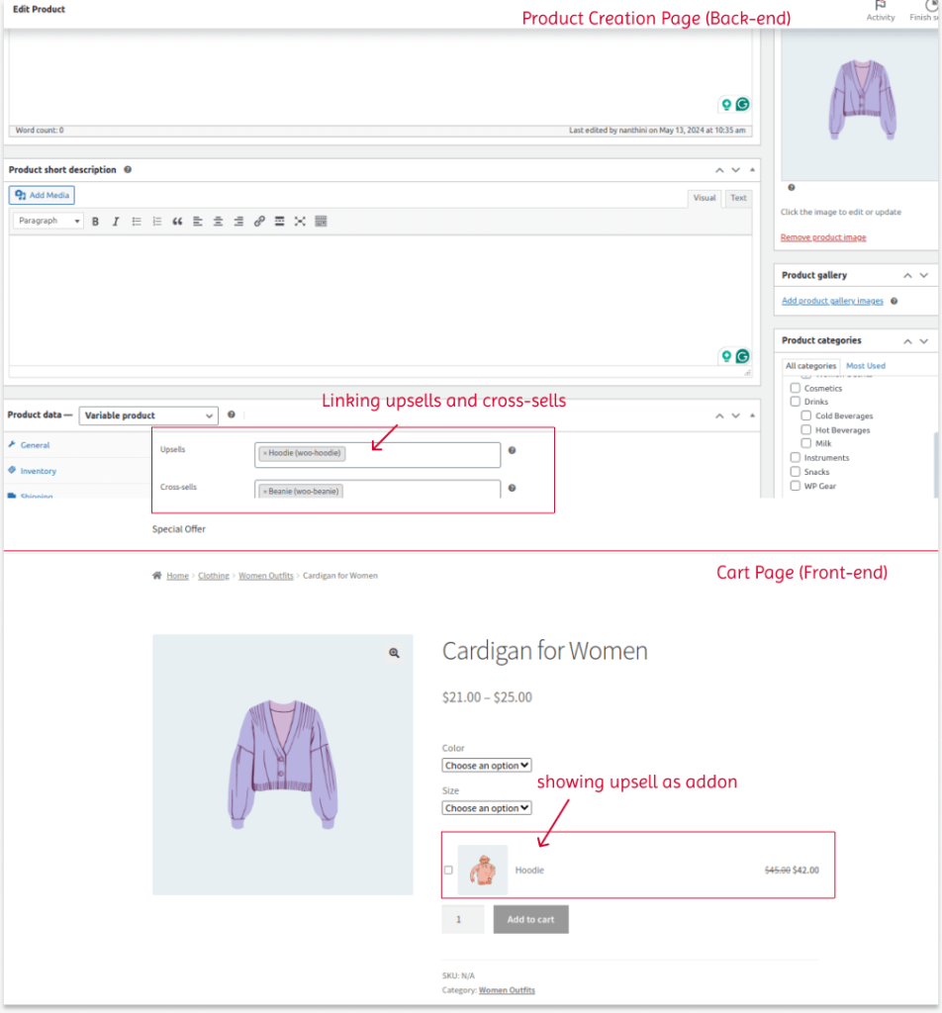Viewport: 942px width, 1013px height.
Task: Open Clothing breadcrumb link
Action: pos(214,576)
